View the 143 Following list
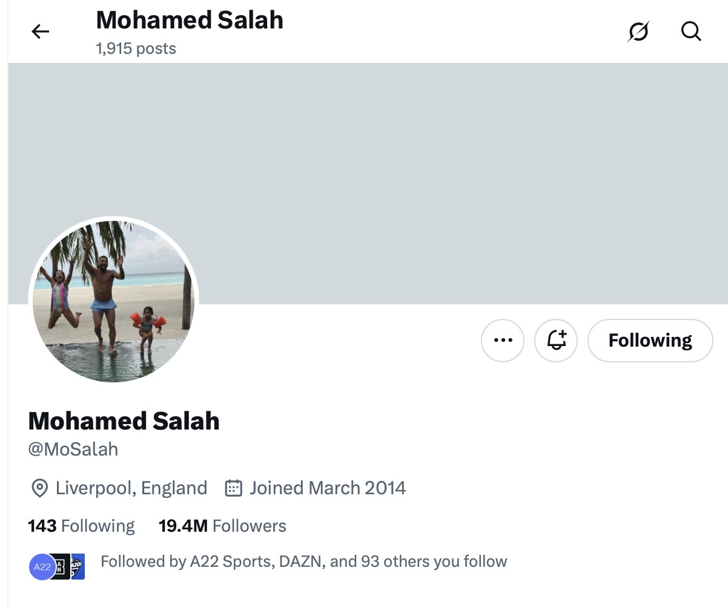Screen dimensions: 728x608 pos(82,526)
